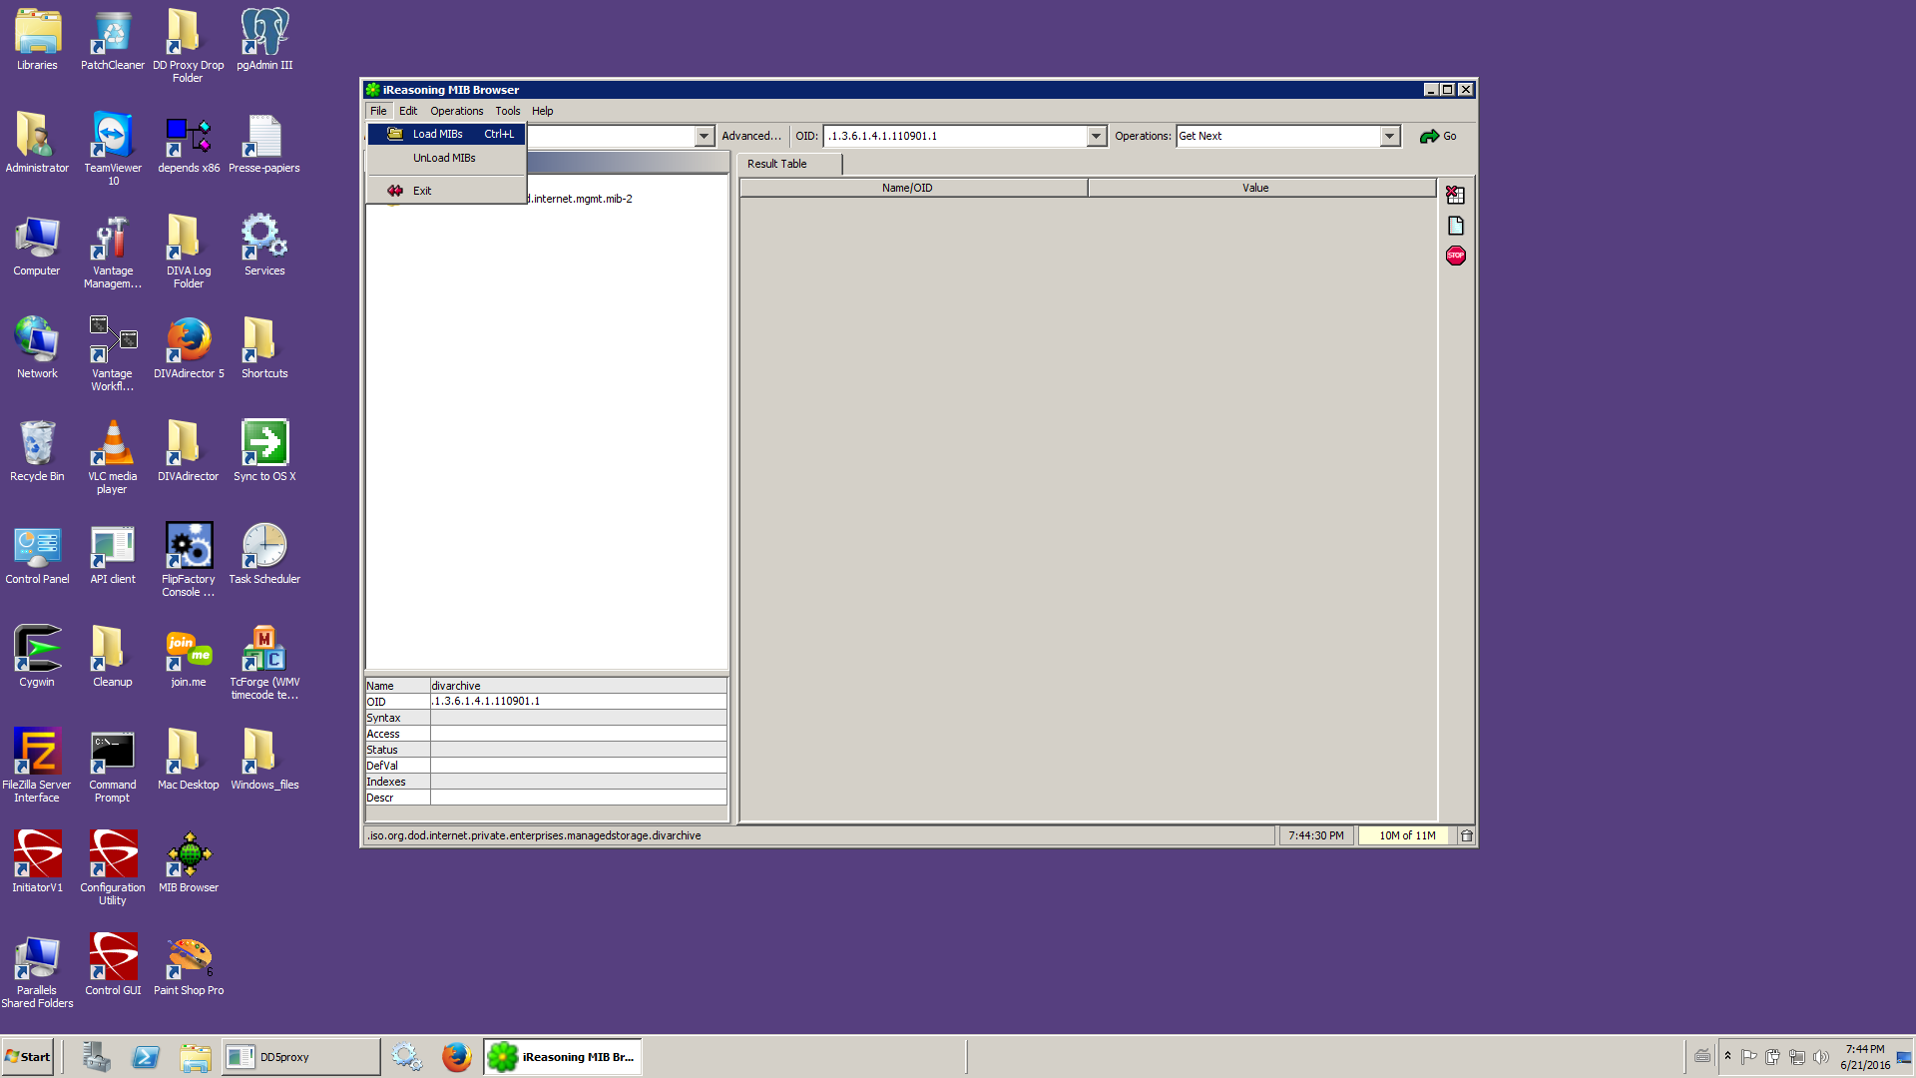Open Vantage Management desktop shortcut
Viewport: 1916px width, 1078px height.
point(113,252)
